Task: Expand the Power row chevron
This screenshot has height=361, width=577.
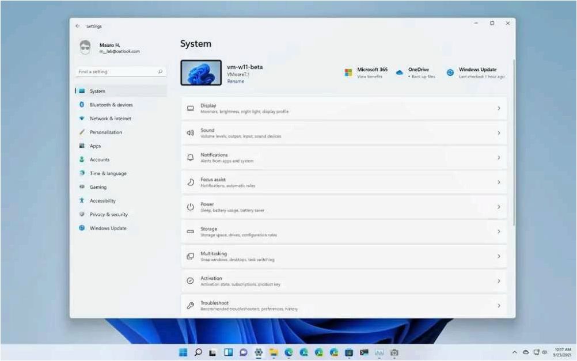Action: pos(499,207)
